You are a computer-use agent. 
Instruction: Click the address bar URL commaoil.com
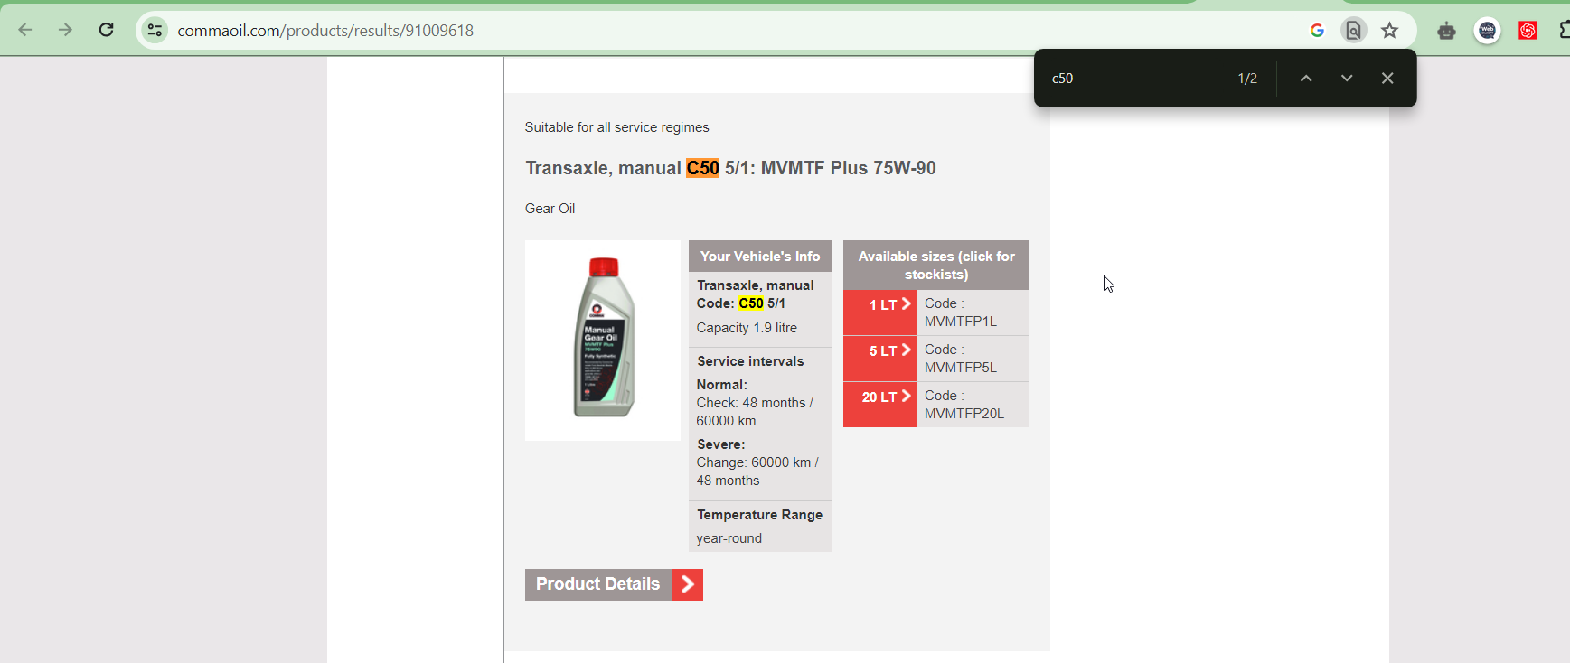coord(325,31)
